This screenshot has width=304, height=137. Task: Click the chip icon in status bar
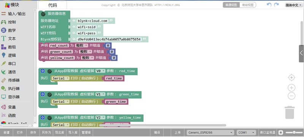tap(280, 132)
